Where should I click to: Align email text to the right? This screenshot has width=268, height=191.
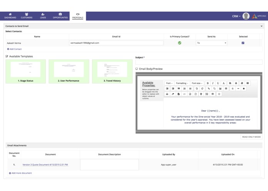click(x=242, y=83)
